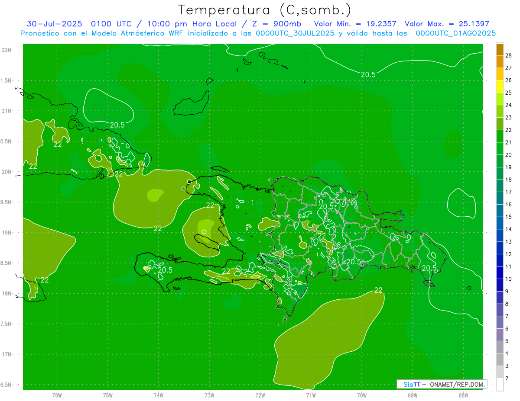Image resolution: width=520 pixels, height=401 pixels.
Task: Click the "76W" longitude axis label
Action: click(57, 395)
